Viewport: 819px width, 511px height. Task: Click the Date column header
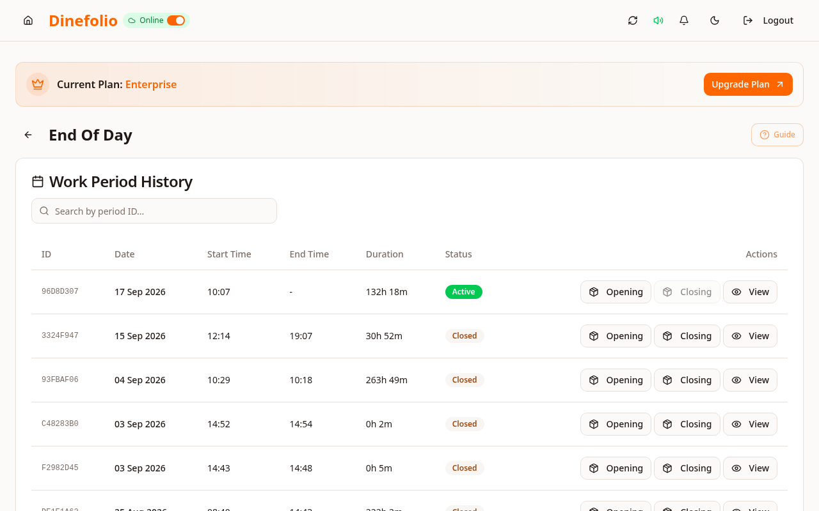click(x=125, y=254)
